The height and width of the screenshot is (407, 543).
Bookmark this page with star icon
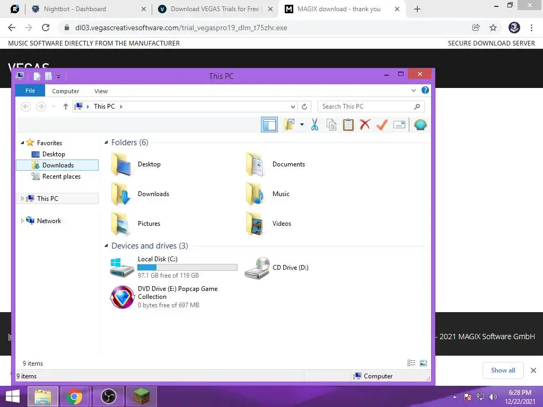pos(493,28)
